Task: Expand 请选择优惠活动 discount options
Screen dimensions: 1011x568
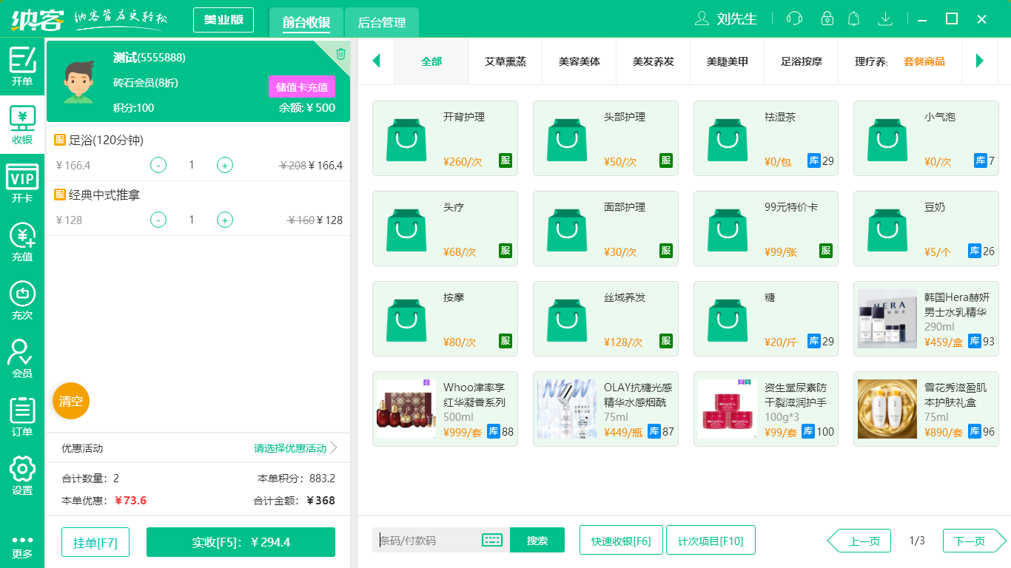Action: (289, 447)
